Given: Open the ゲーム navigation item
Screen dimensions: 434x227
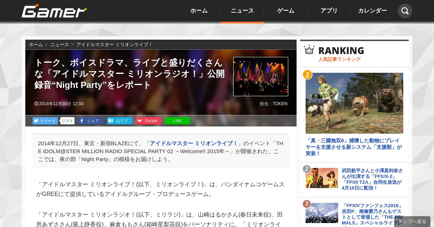Looking at the screenshot, I should (286, 11).
